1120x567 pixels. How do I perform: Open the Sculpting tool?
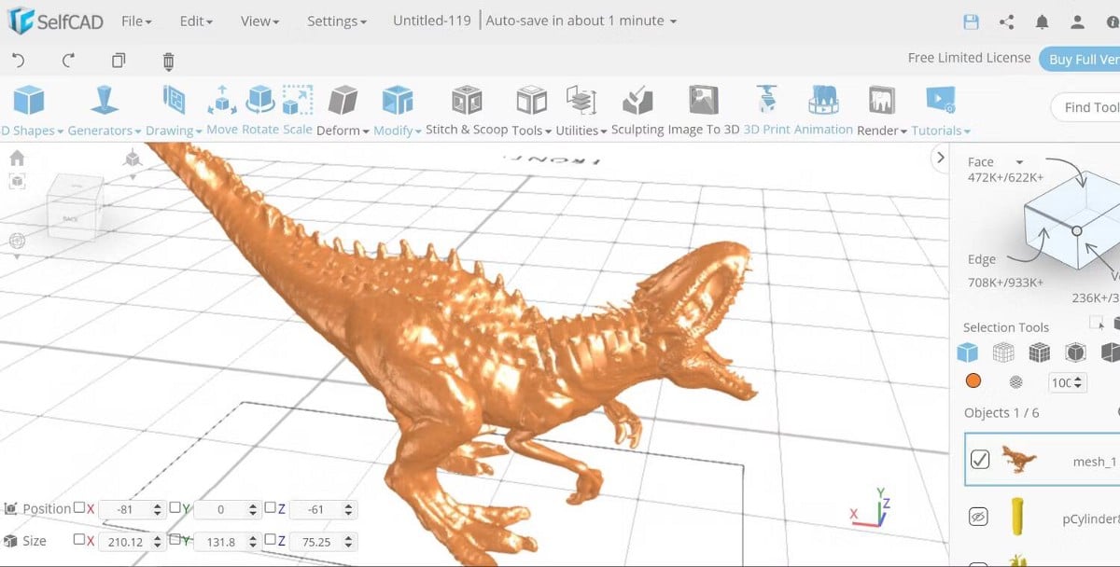point(638,102)
